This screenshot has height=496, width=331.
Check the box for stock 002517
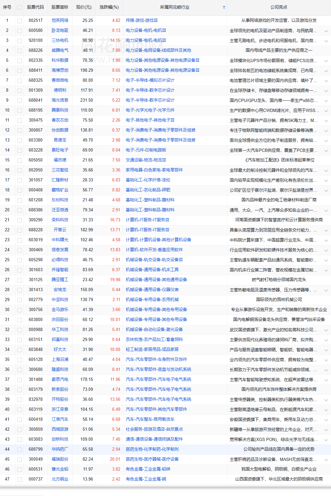pos(20,21)
